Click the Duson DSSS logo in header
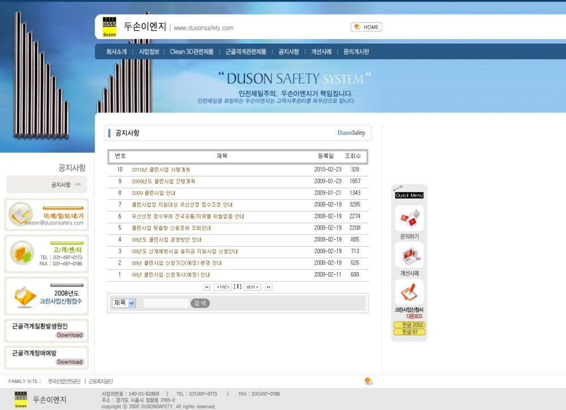This screenshot has width=566, height=410. coord(109,27)
